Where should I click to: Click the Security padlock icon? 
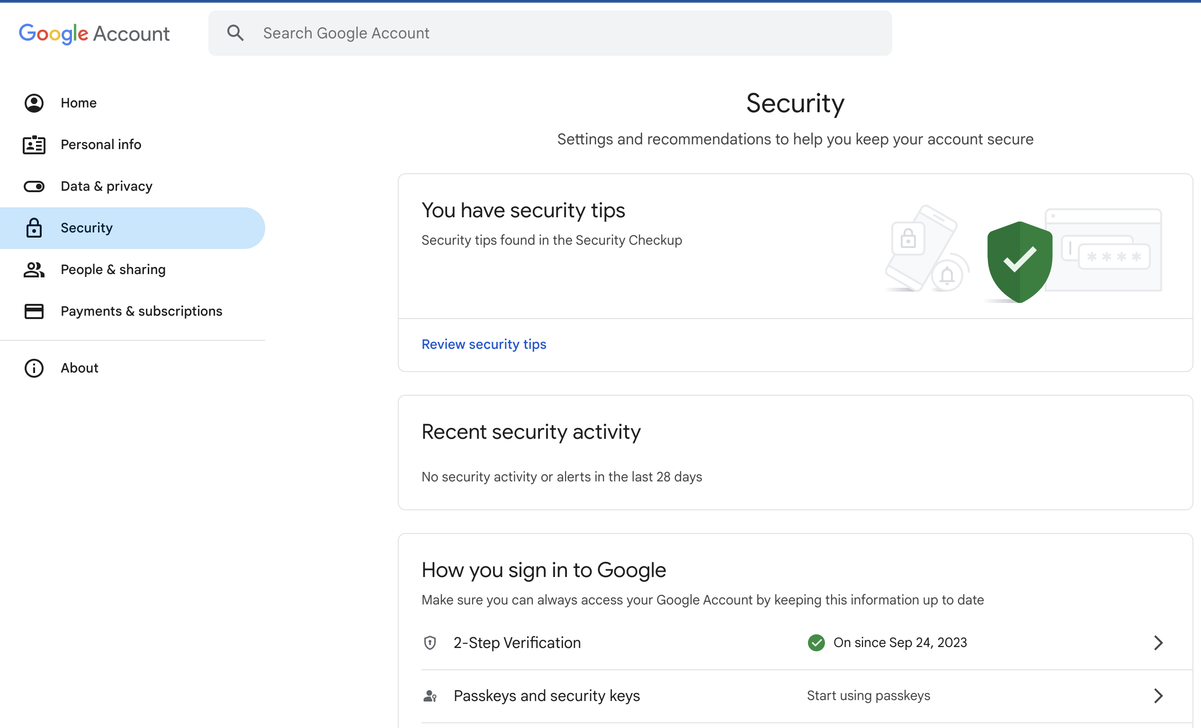(x=34, y=228)
